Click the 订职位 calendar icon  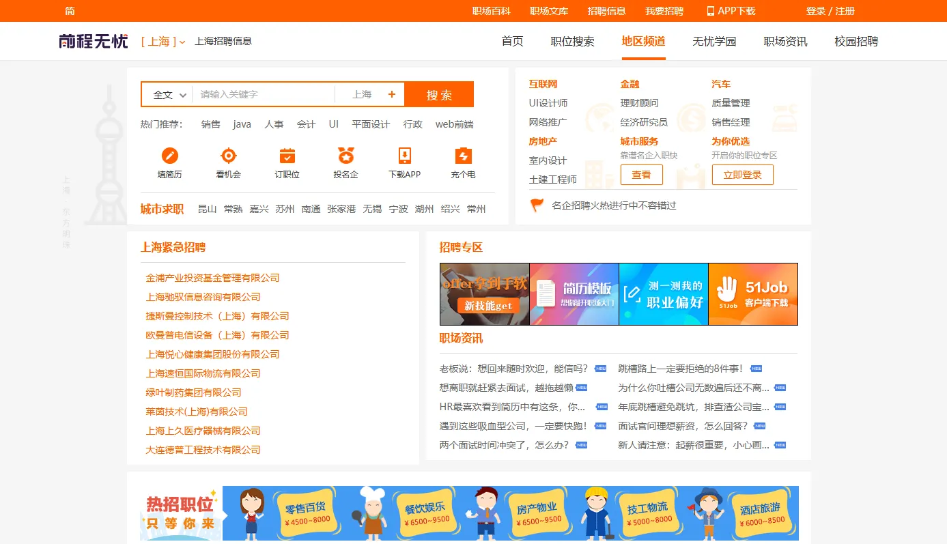pyautogui.click(x=287, y=156)
